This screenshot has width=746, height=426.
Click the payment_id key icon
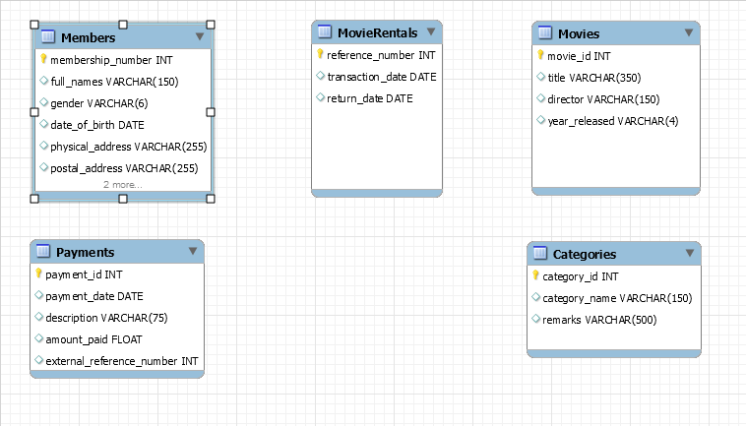click(39, 274)
